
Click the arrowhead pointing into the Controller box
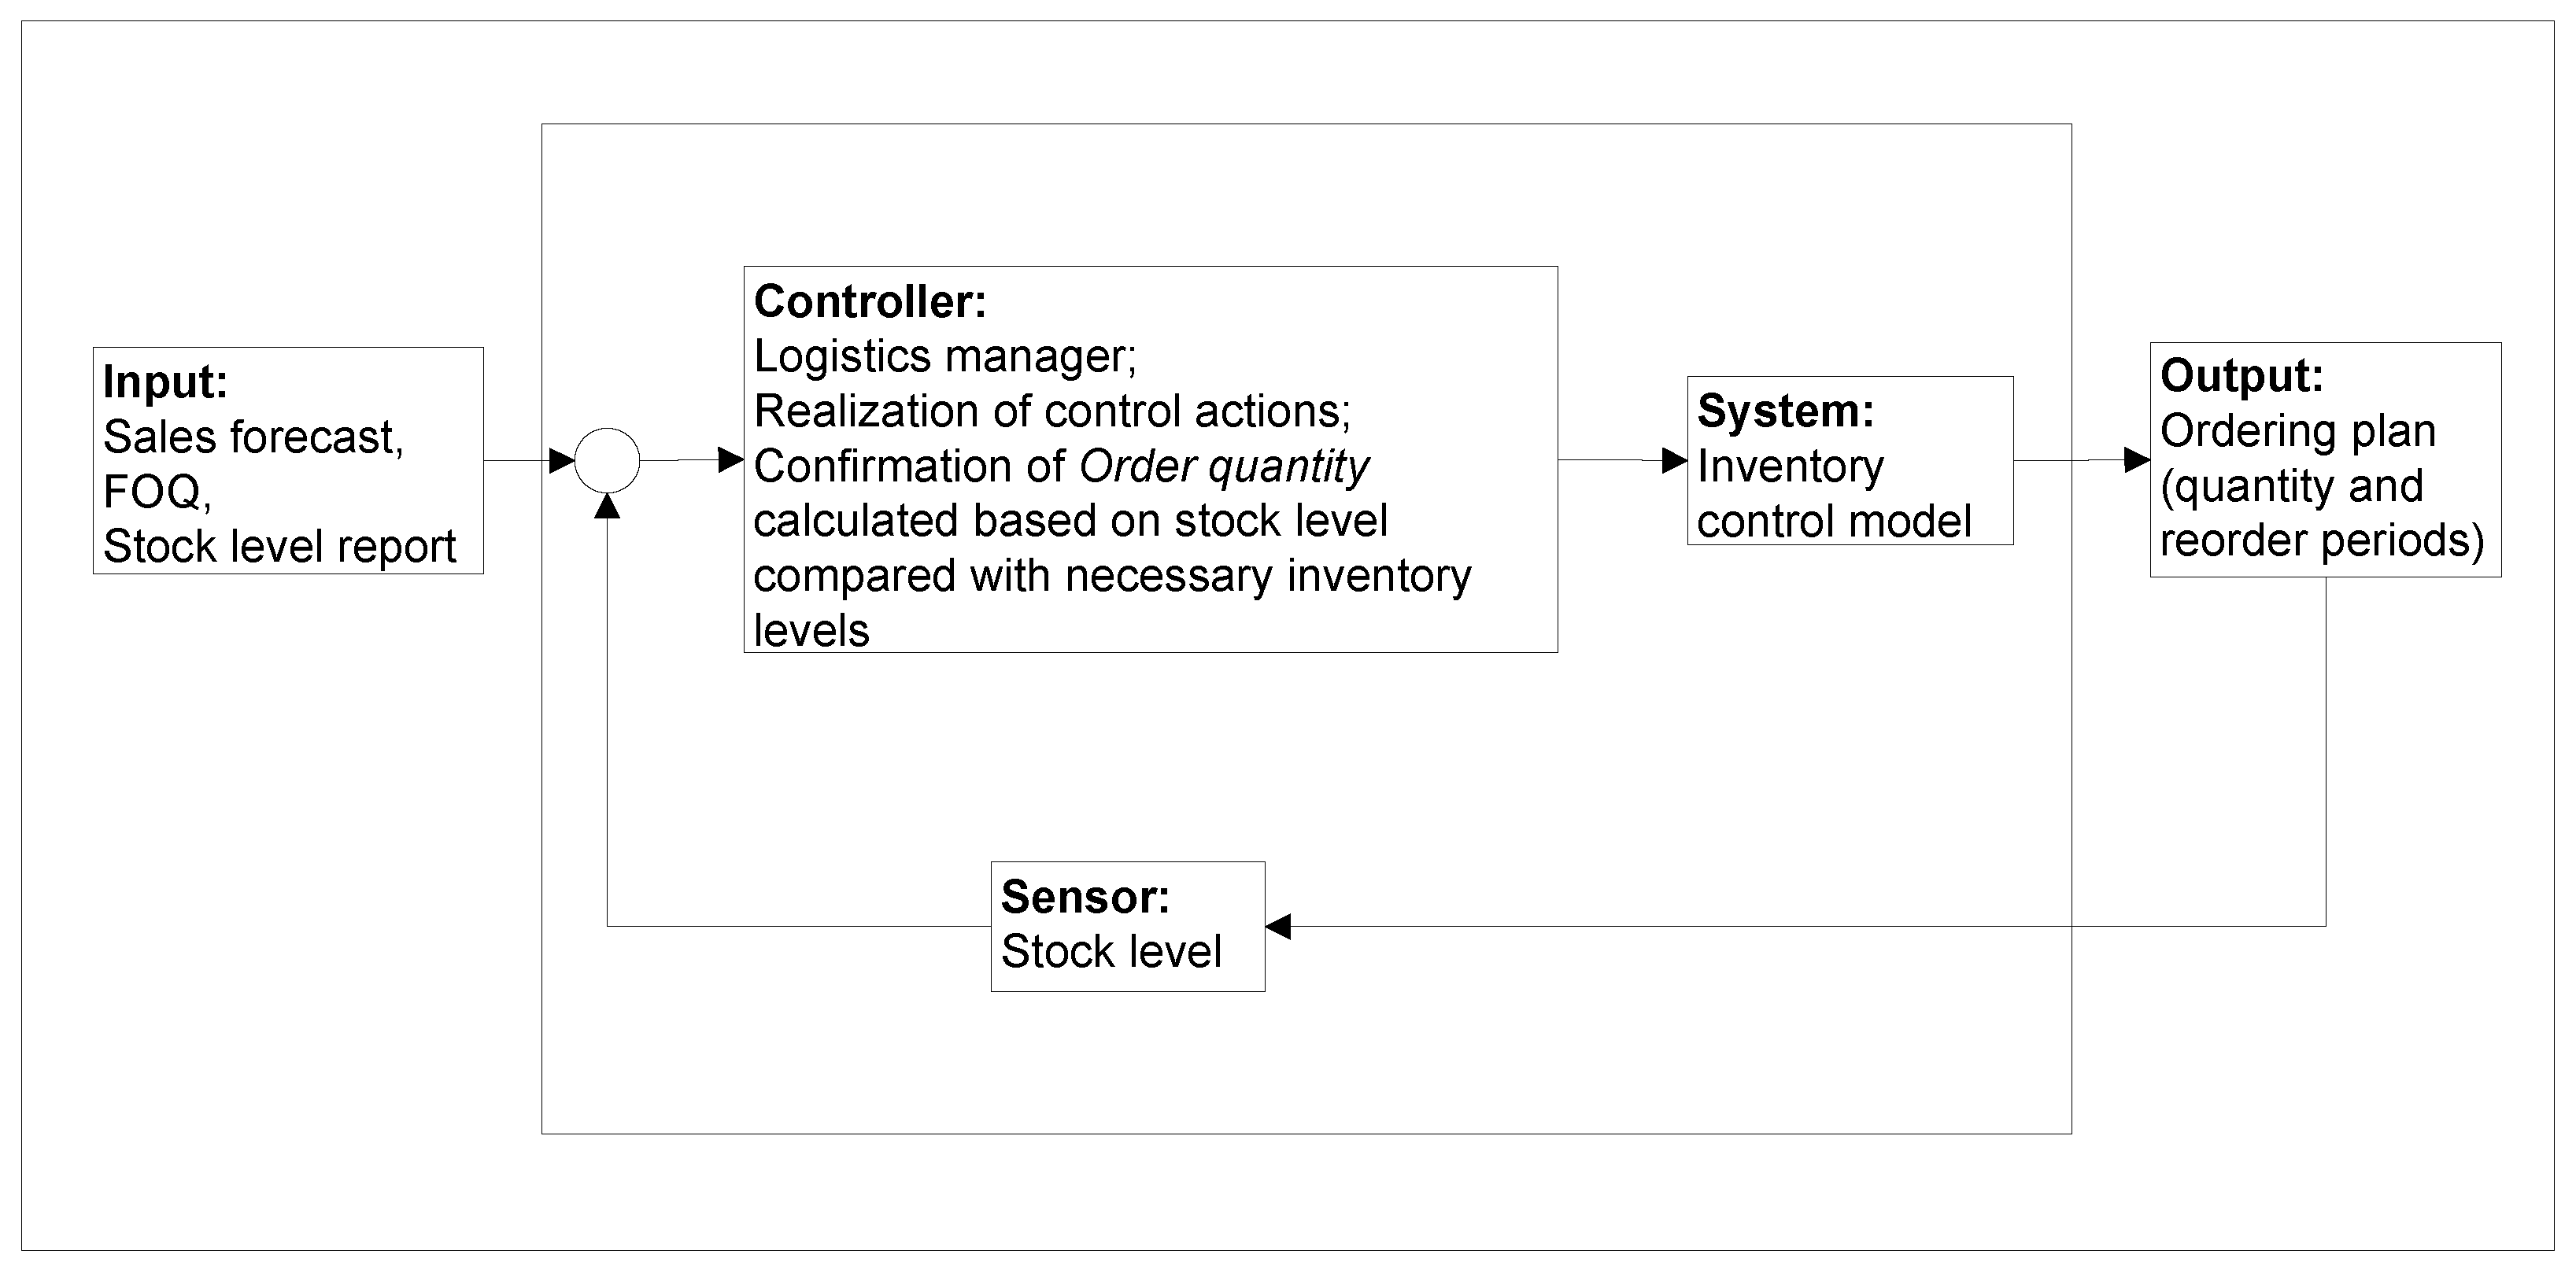731,461
